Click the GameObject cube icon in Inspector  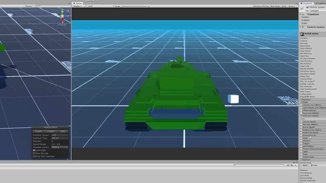pos(302,8)
